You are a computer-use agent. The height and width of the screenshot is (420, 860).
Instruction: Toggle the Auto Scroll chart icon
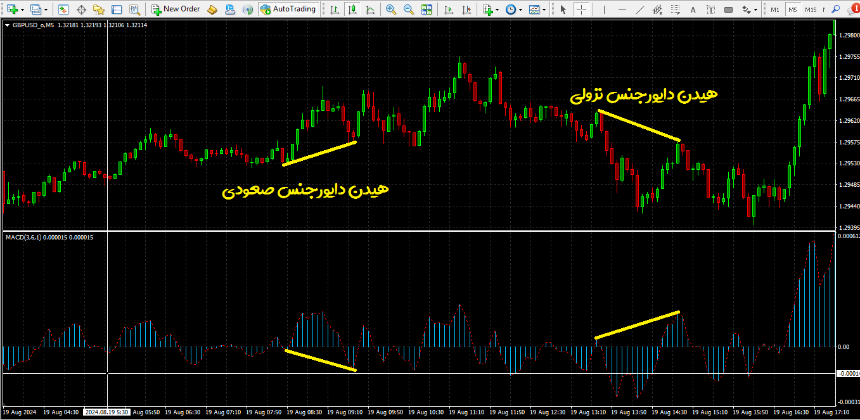click(x=449, y=10)
